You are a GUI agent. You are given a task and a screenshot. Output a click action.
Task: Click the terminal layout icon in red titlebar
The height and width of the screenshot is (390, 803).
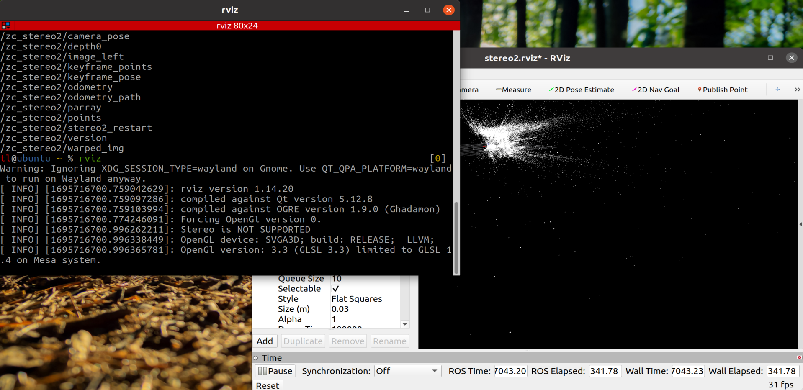[5, 26]
